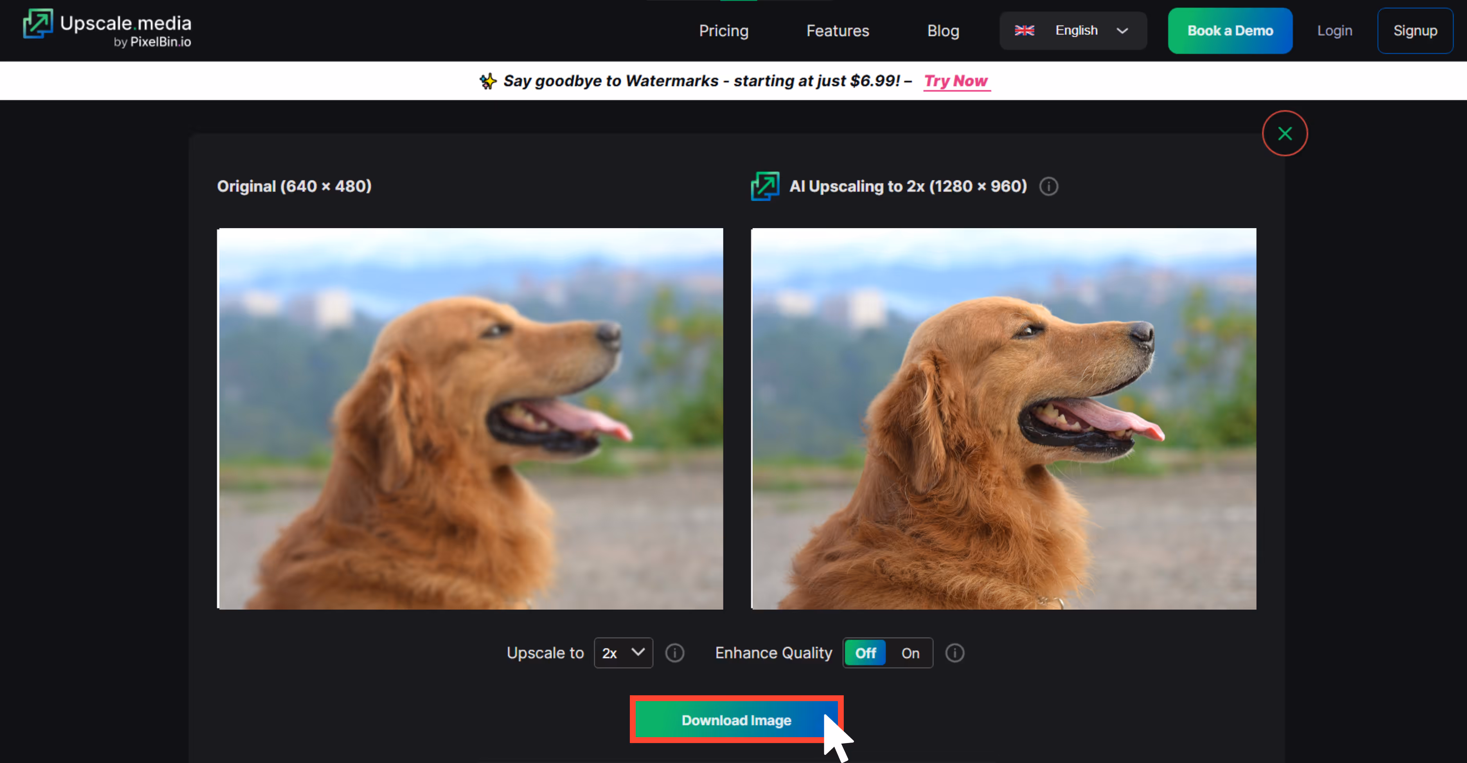The image size is (1467, 763).
Task: Click the UK flag language icon
Action: [1024, 31]
